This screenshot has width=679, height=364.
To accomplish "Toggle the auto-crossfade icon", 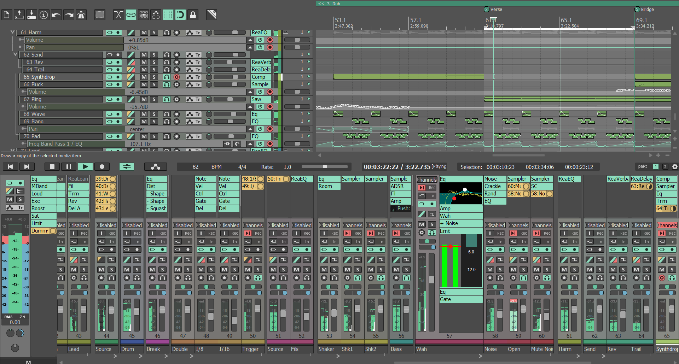I will click(118, 15).
